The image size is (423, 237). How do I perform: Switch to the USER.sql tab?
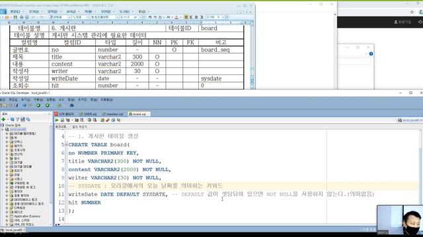pos(88,114)
